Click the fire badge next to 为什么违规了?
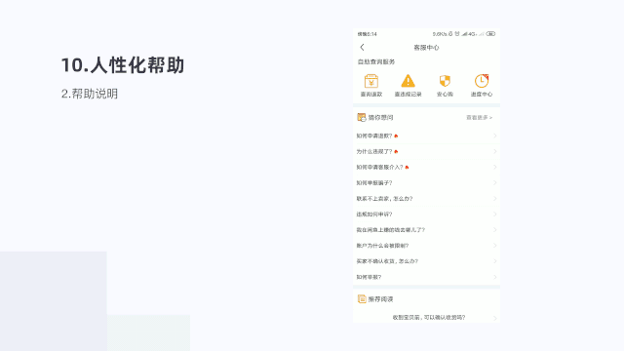Viewport: 624px width, 351px height. click(x=396, y=152)
